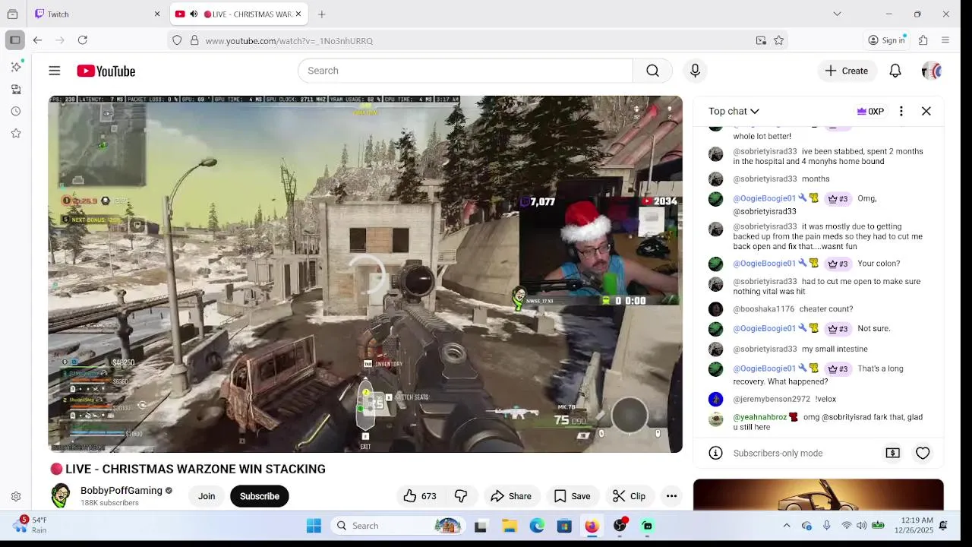Screen dimensions: 972x547
Task: Open the 0XP crown points badge
Action: pyautogui.click(x=870, y=111)
